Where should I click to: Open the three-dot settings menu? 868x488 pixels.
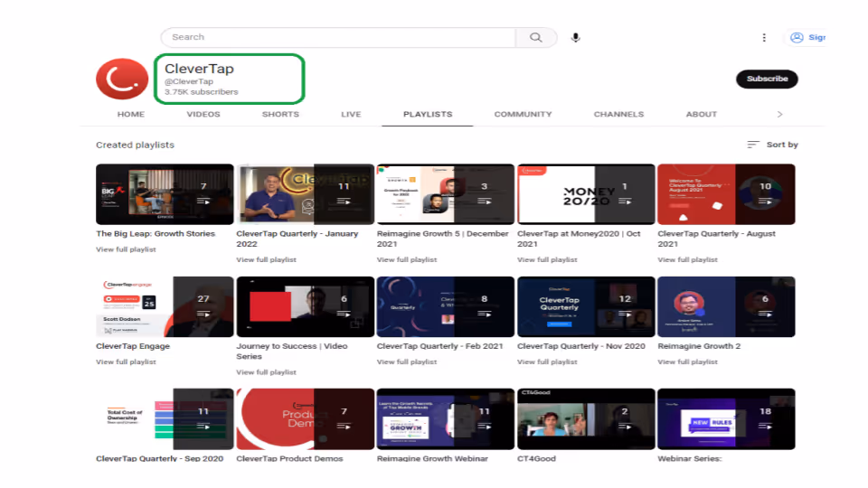(764, 37)
